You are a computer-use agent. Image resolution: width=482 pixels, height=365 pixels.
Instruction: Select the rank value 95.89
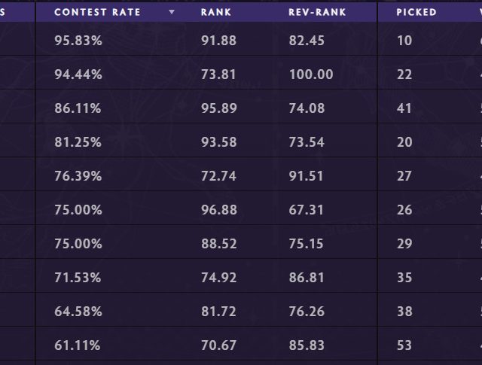click(218, 108)
